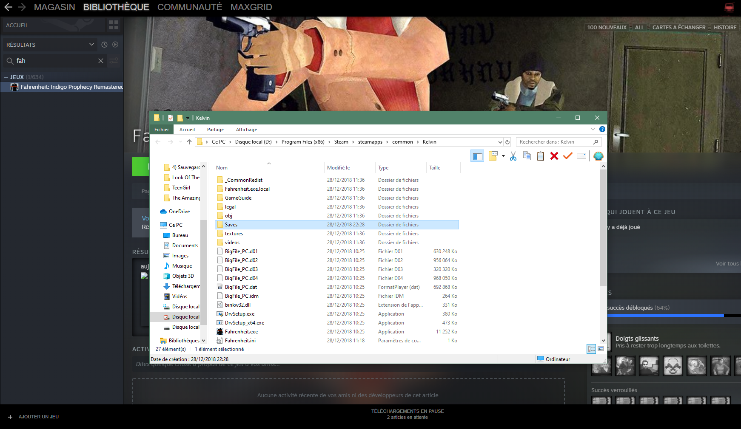The height and width of the screenshot is (429, 741).
Task: Go back in Steam navigation
Action: [x=8, y=7]
